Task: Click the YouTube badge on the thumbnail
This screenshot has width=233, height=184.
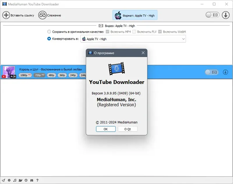Action: click(4, 77)
